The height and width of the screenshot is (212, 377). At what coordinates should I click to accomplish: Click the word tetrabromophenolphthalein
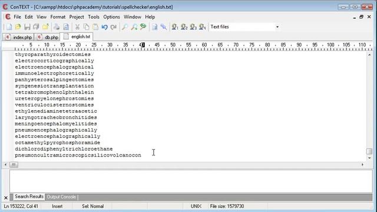click(x=54, y=92)
